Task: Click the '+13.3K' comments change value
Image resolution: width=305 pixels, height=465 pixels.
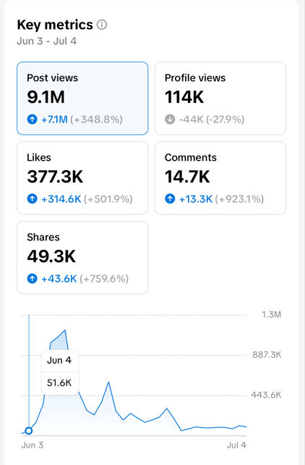Action: [196, 199]
